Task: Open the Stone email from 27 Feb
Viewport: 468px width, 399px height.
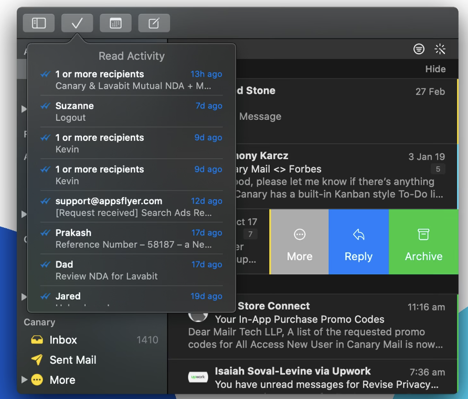Action: coord(346,111)
